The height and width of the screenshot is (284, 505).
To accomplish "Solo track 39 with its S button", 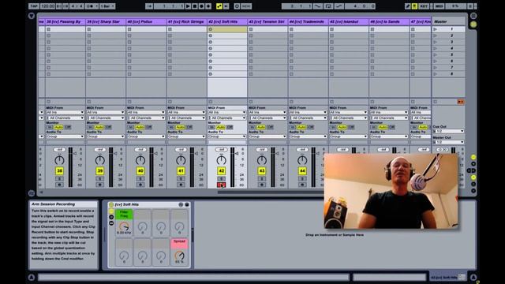I will coord(100,179).
